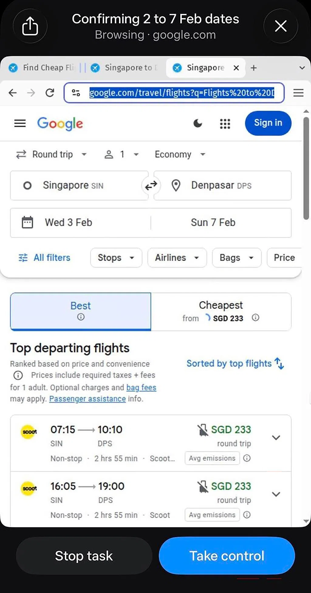Swap origin and destination airports
This screenshot has width=311, height=593.
[x=151, y=185]
